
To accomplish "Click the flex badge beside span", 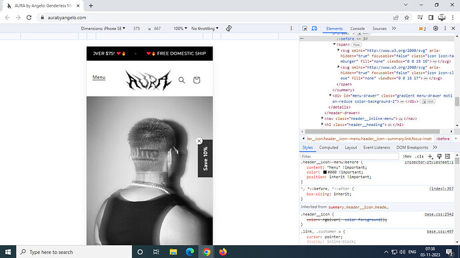I will 356,45.
